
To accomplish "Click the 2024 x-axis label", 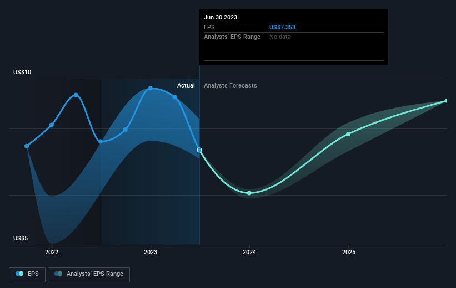I will click(x=249, y=253).
